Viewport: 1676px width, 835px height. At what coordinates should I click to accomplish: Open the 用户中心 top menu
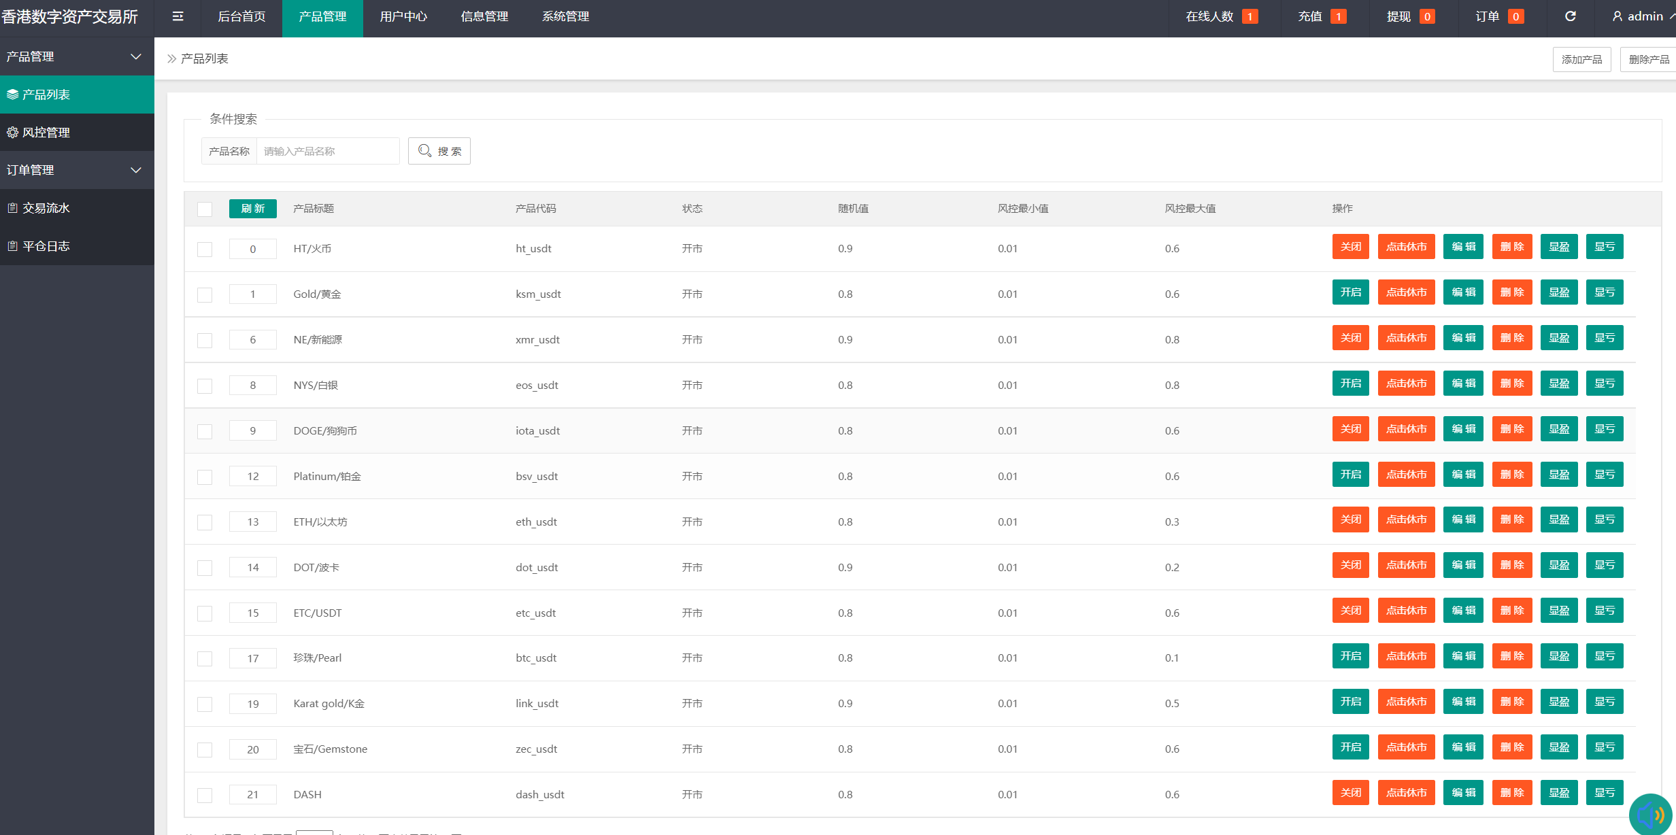pos(403,16)
